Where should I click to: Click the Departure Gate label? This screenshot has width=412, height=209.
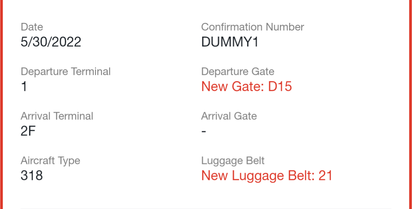point(238,71)
